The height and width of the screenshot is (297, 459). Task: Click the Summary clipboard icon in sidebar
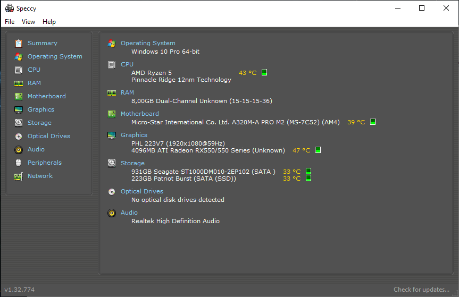(19, 43)
